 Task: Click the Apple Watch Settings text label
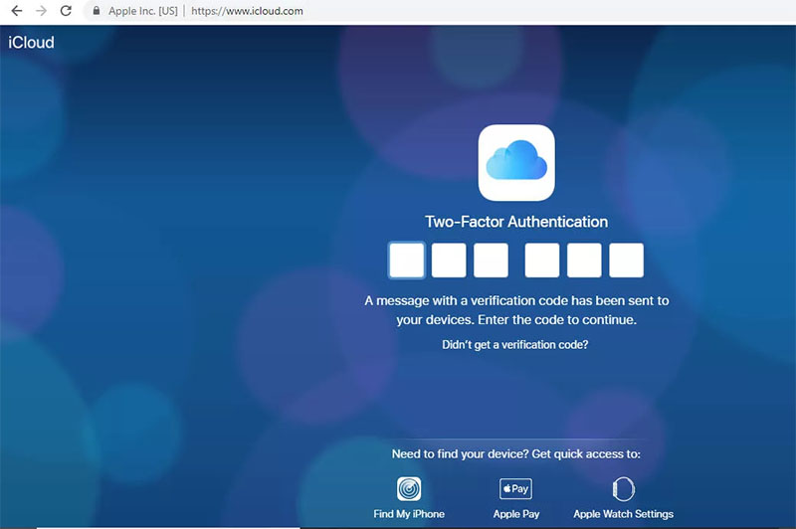(x=624, y=514)
